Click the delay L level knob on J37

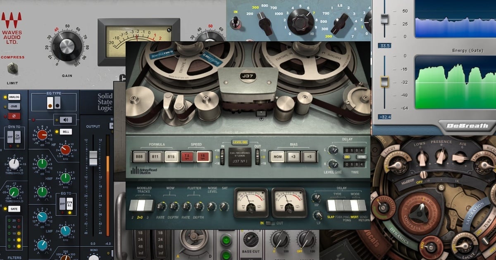pos(334,150)
